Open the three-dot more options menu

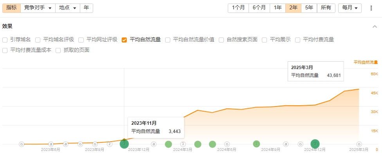click(x=371, y=8)
